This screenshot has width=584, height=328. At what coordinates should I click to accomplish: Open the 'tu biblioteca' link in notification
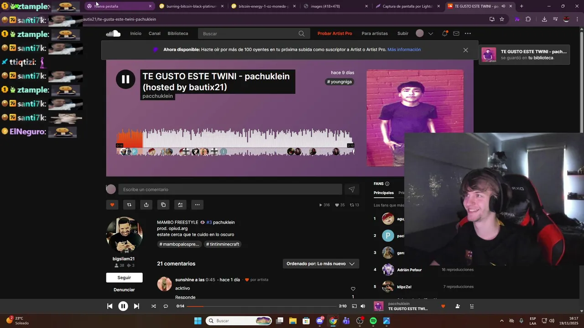pyautogui.click(x=541, y=58)
